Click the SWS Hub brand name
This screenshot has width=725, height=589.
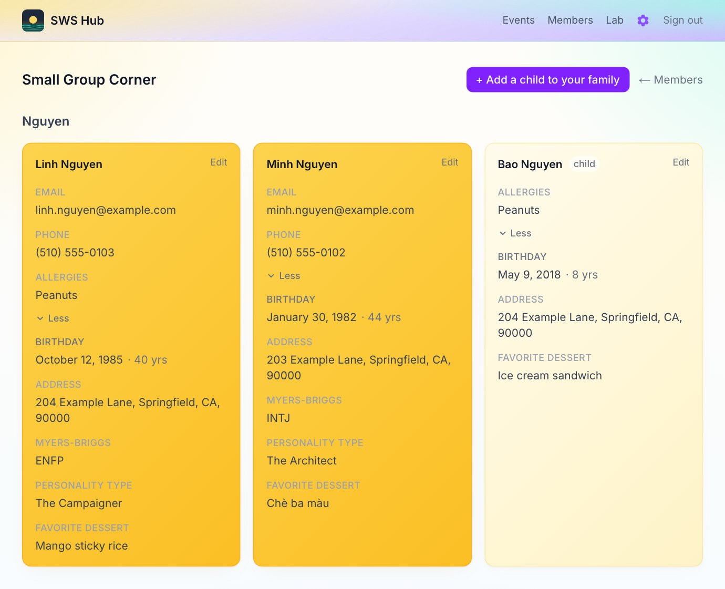[x=77, y=20]
